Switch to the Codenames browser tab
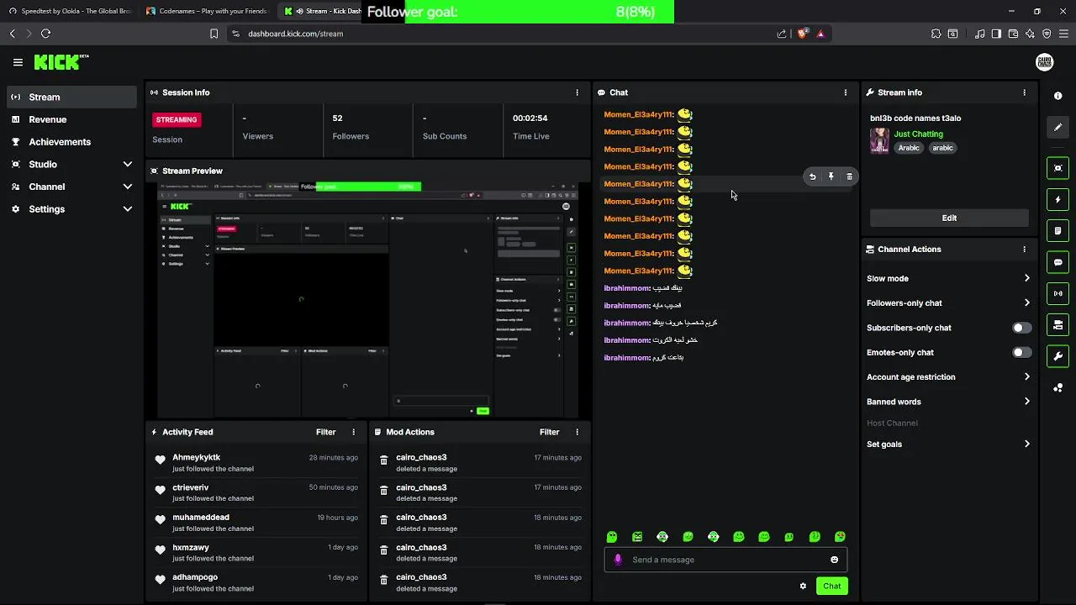This screenshot has width=1076, height=605. (x=207, y=11)
